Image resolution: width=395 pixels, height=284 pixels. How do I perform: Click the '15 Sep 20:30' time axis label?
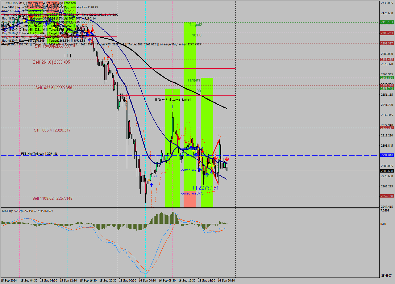click(107, 281)
